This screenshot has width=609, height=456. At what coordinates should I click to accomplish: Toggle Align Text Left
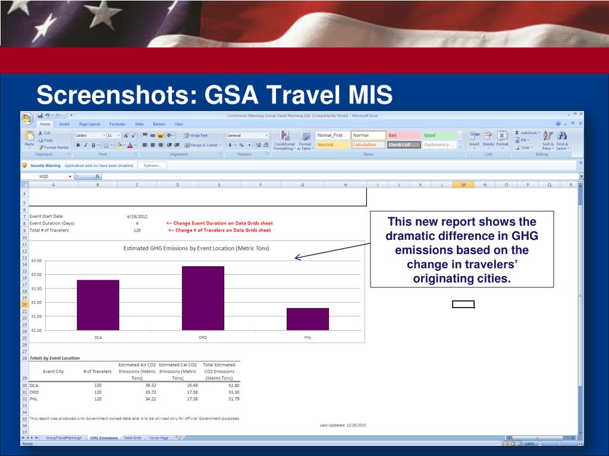(x=145, y=145)
